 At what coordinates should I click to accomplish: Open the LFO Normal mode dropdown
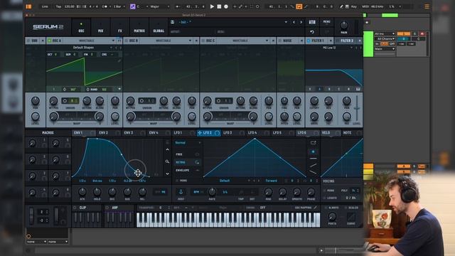[188, 143]
